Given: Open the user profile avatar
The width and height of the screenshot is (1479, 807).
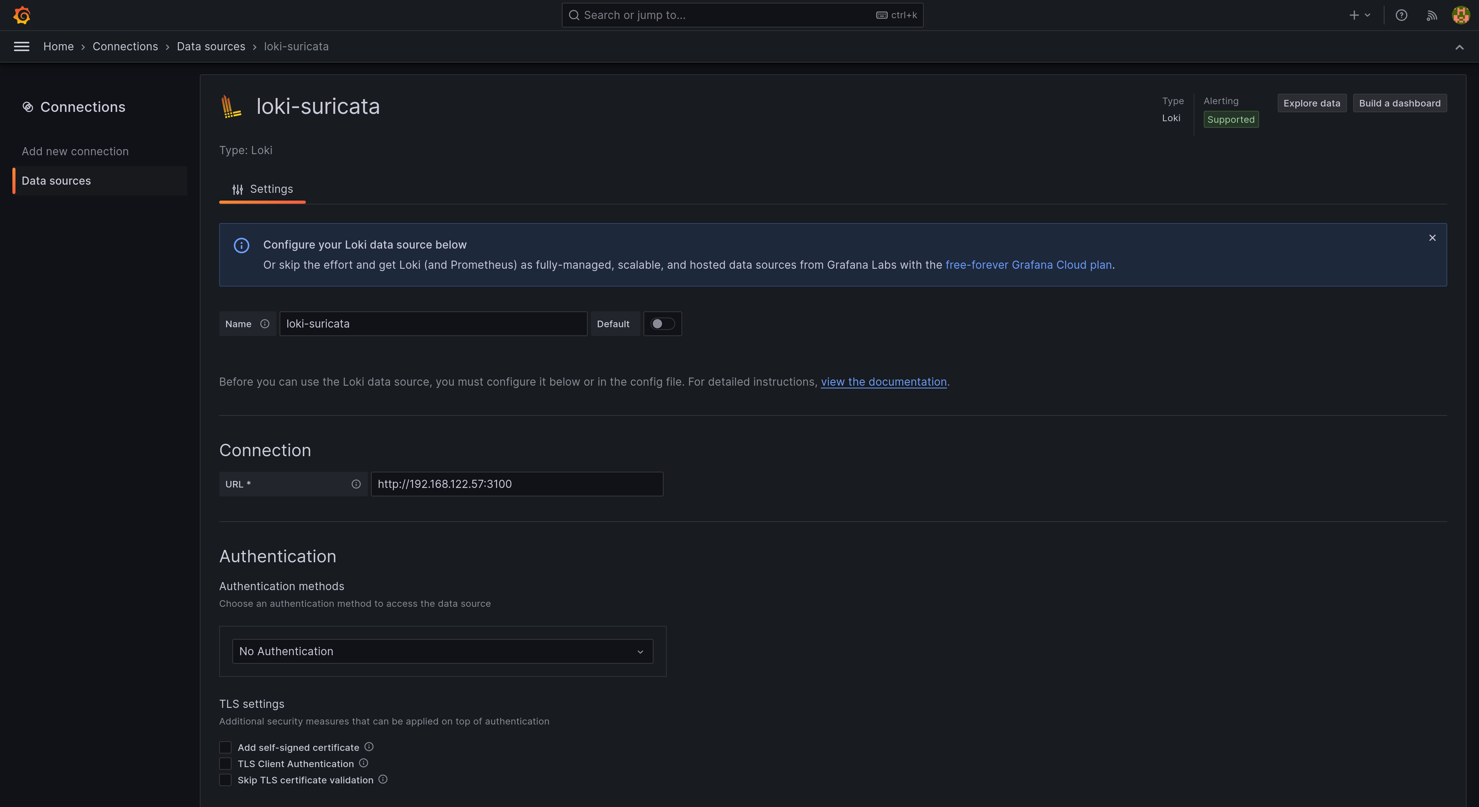Looking at the screenshot, I should (x=1461, y=15).
